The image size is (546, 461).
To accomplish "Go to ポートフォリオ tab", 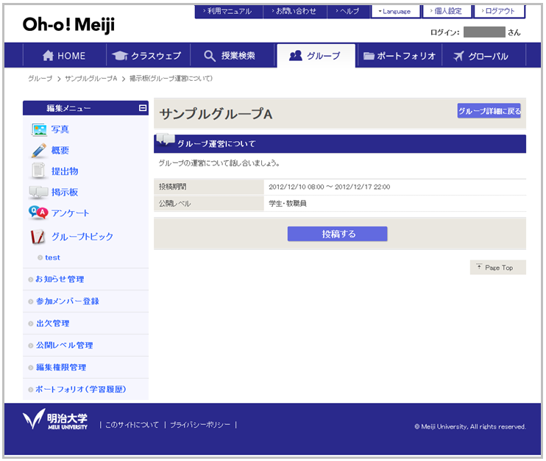I will click(x=400, y=56).
